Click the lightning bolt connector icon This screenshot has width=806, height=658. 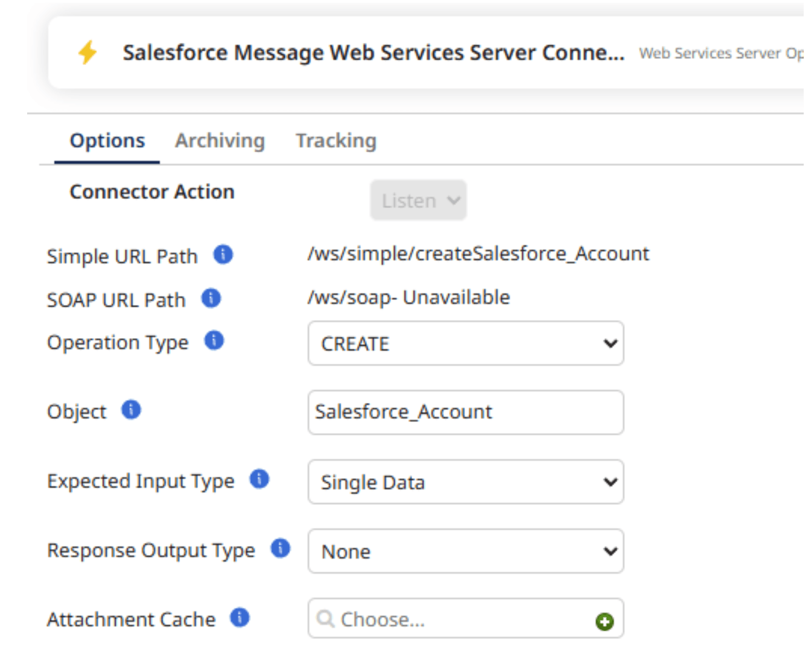point(87,52)
